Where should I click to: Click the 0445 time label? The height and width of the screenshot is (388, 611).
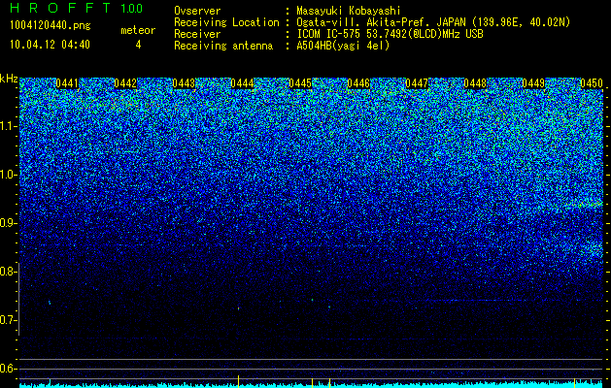(x=300, y=83)
